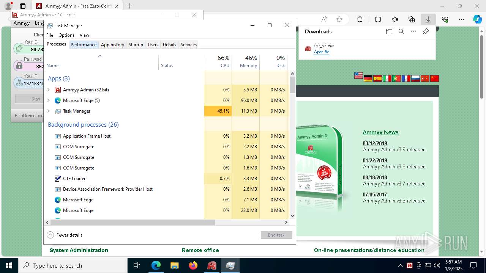Screen dimensions: 486x273
Task: Open Edge Extensions puzzle icon
Action: pos(360,19)
